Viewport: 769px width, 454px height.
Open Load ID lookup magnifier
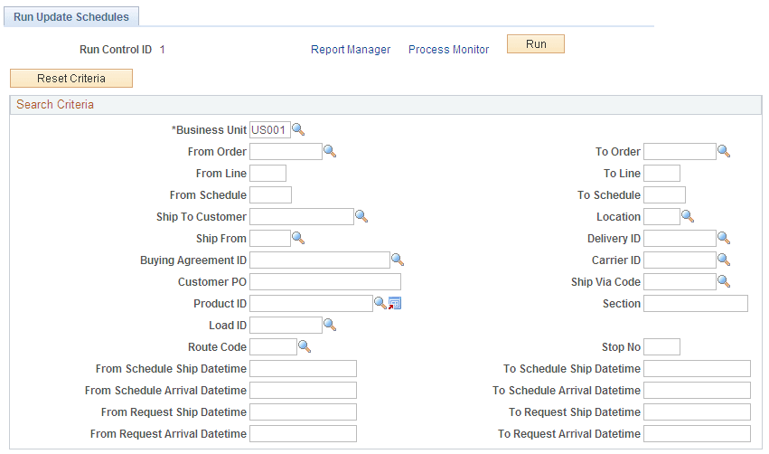click(330, 325)
